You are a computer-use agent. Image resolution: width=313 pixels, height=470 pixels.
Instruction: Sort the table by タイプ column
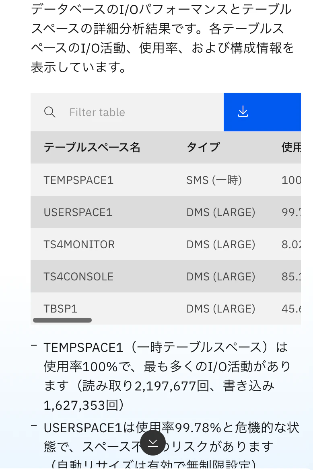(203, 147)
